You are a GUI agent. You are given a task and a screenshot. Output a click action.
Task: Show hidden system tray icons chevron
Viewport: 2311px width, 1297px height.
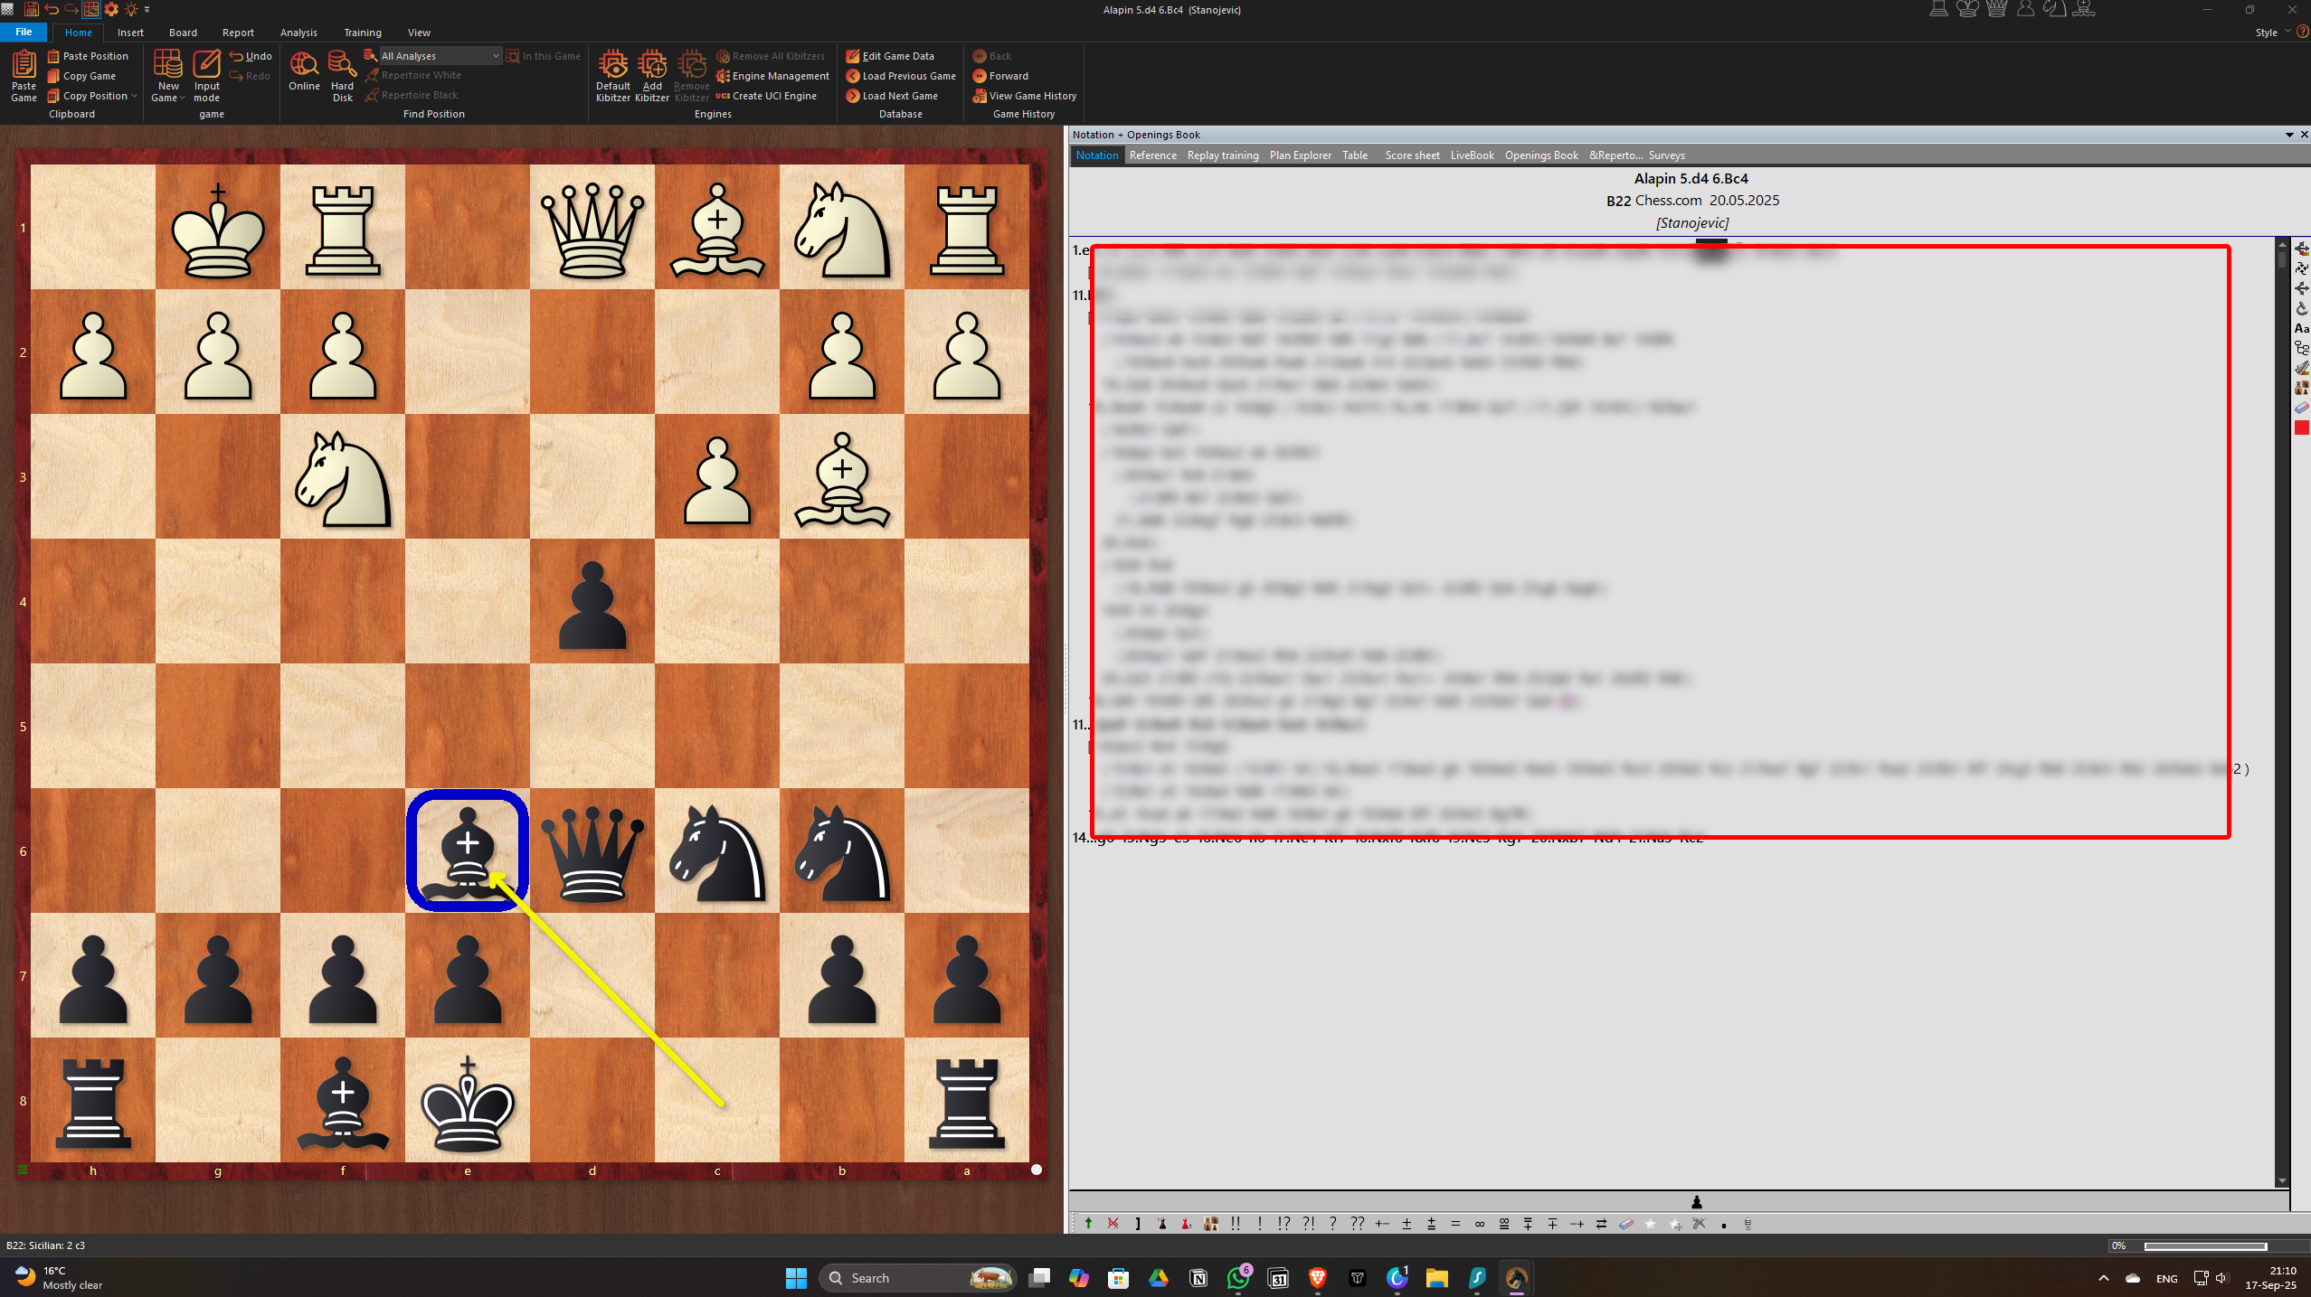(x=2103, y=1278)
